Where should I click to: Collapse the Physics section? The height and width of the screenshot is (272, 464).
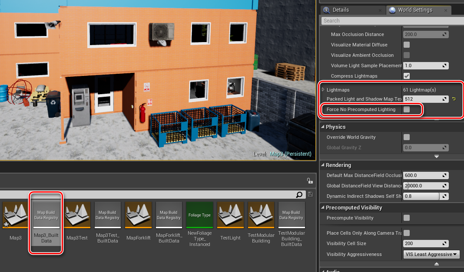pos(322,127)
